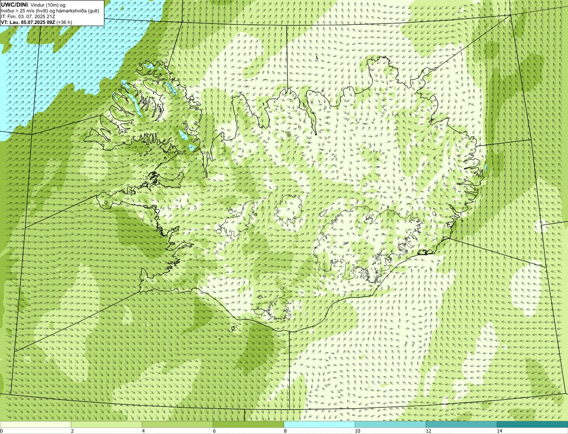
Task: Click the 4–6 m/s green legend segment
Action: pyautogui.click(x=177, y=425)
